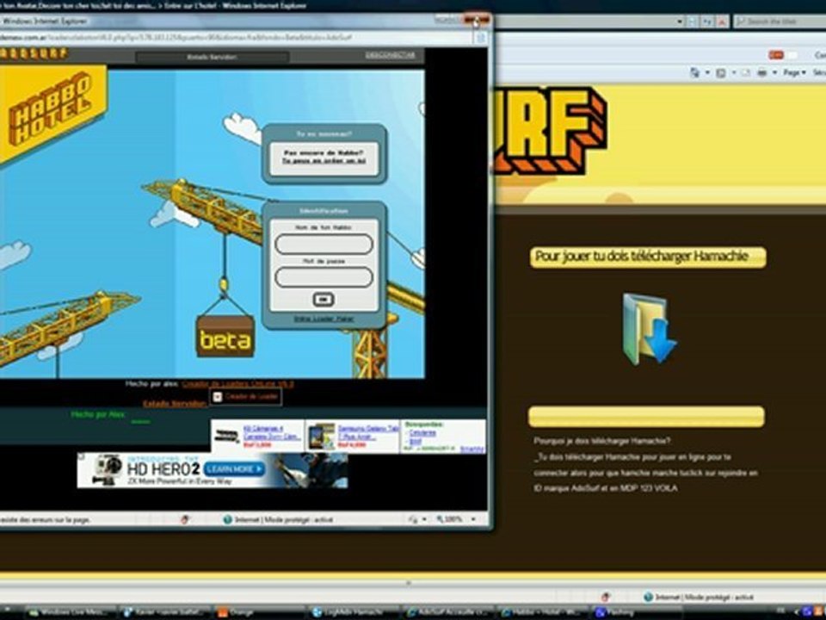The height and width of the screenshot is (620, 826).
Task: Click the beta sign hanging from crane
Action: click(x=225, y=337)
